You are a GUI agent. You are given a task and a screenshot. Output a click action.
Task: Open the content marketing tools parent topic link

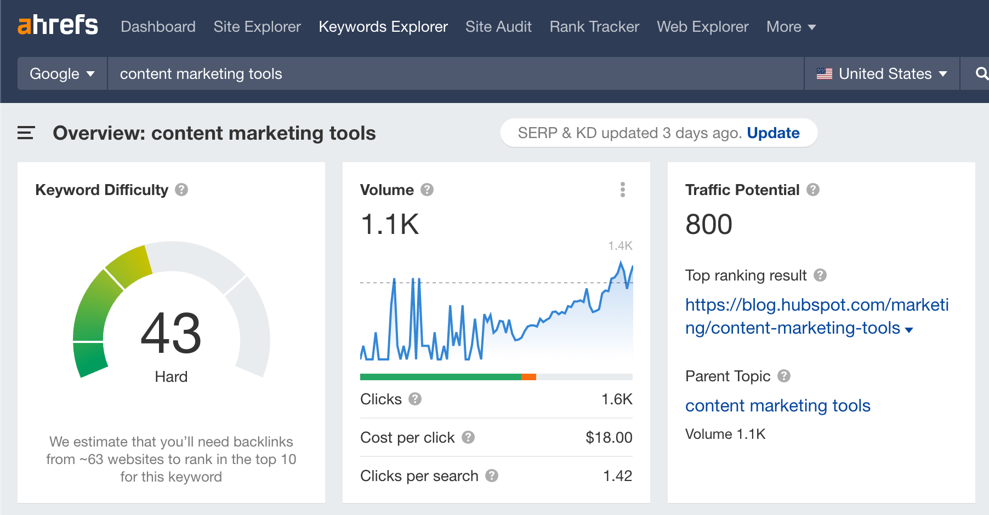pyautogui.click(x=777, y=405)
